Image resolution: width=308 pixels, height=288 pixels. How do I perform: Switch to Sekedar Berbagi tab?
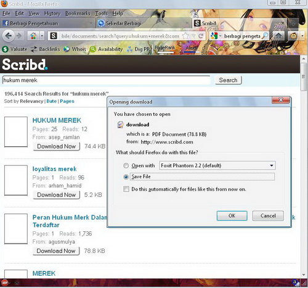tap(144, 23)
